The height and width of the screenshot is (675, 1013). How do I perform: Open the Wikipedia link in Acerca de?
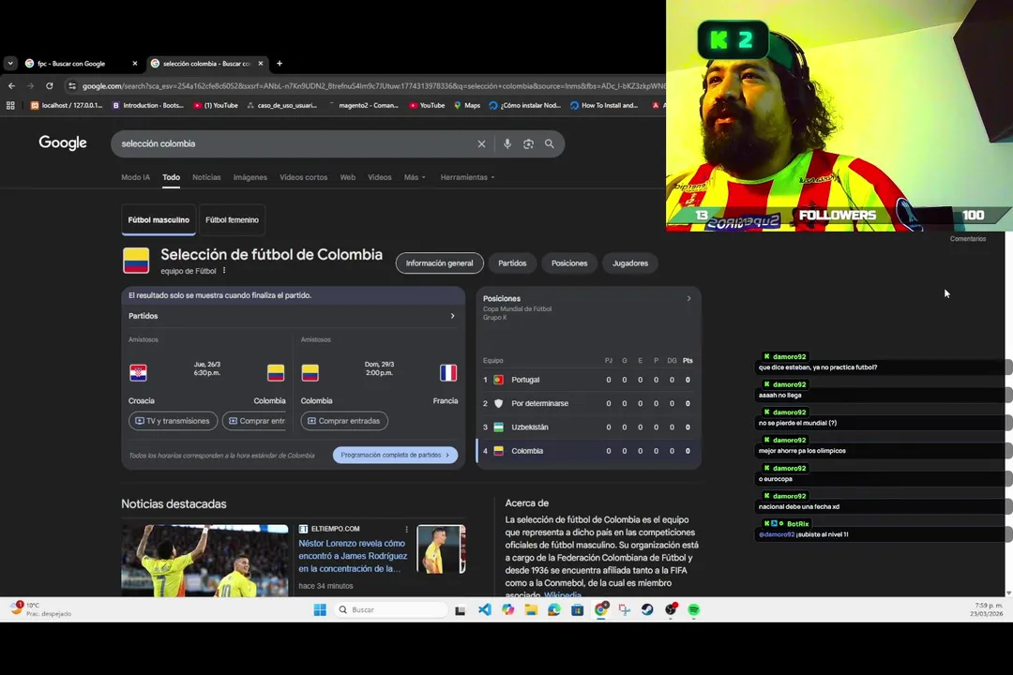point(562,594)
